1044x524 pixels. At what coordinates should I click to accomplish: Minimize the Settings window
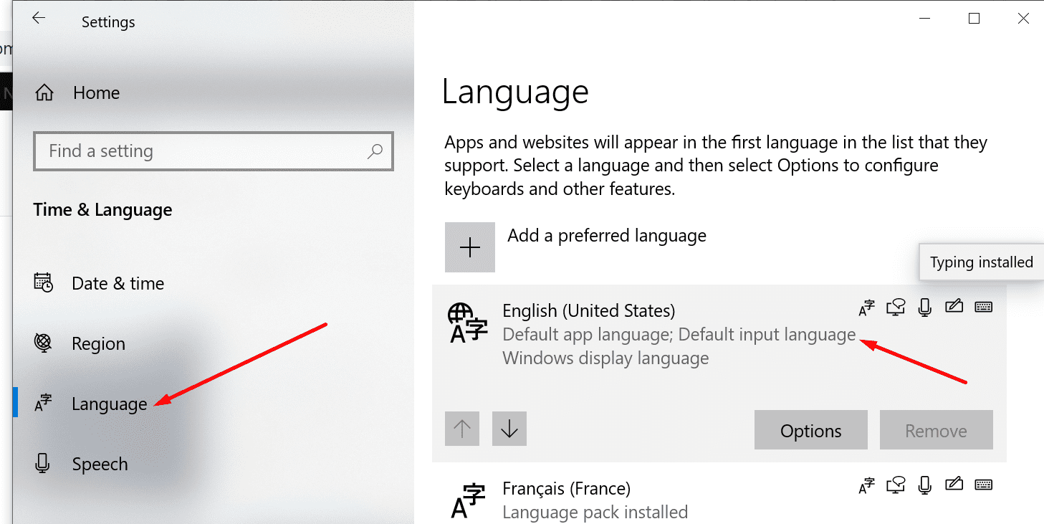pos(924,19)
